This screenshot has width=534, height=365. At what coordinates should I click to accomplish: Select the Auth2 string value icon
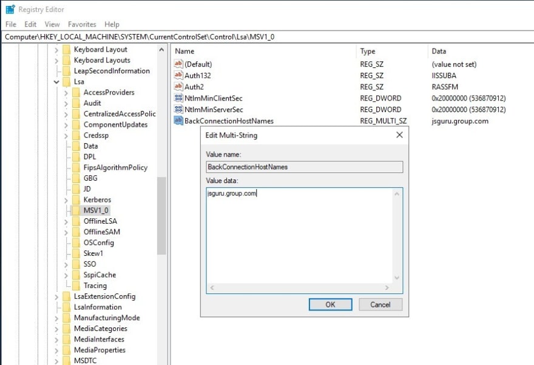[x=178, y=87]
